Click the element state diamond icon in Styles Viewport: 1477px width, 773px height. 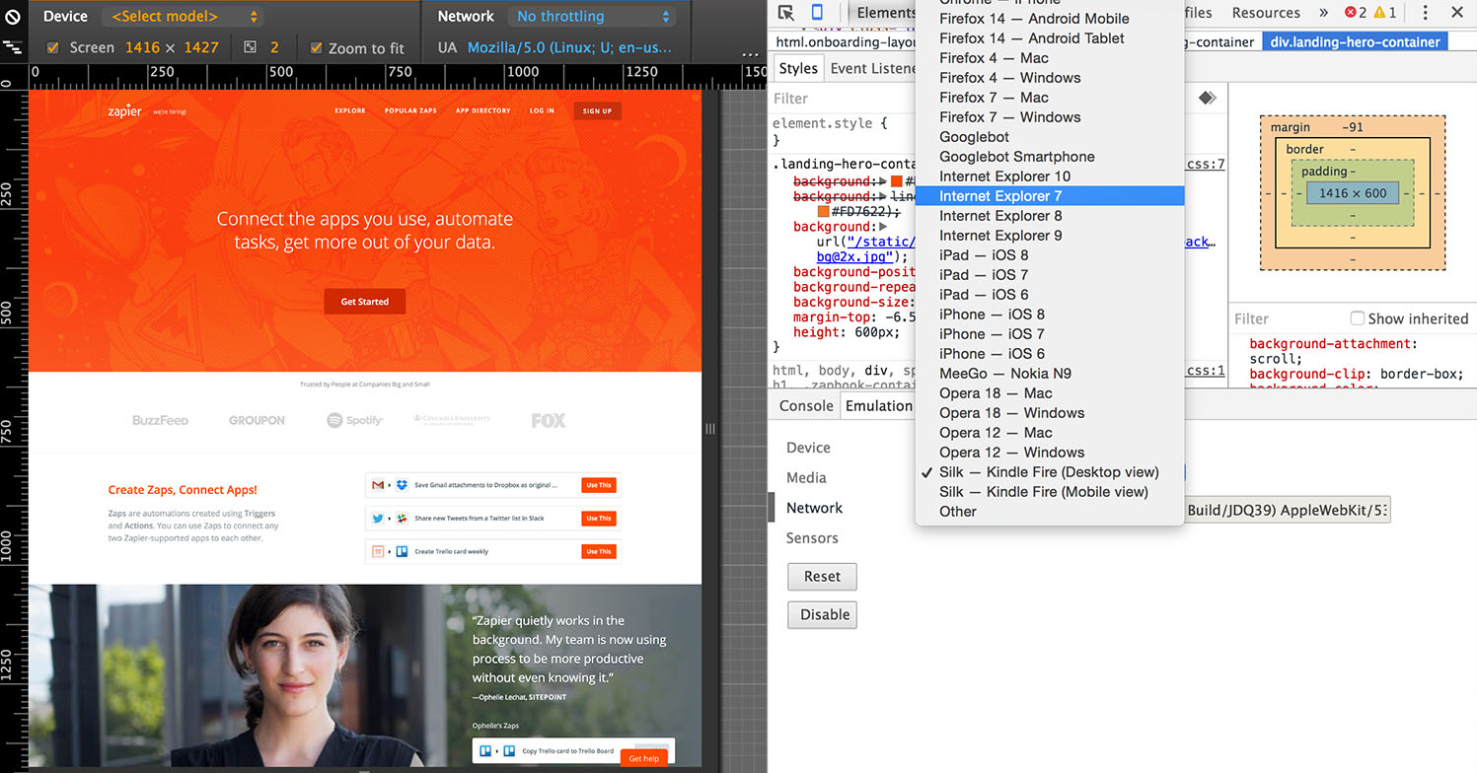pos(1208,98)
